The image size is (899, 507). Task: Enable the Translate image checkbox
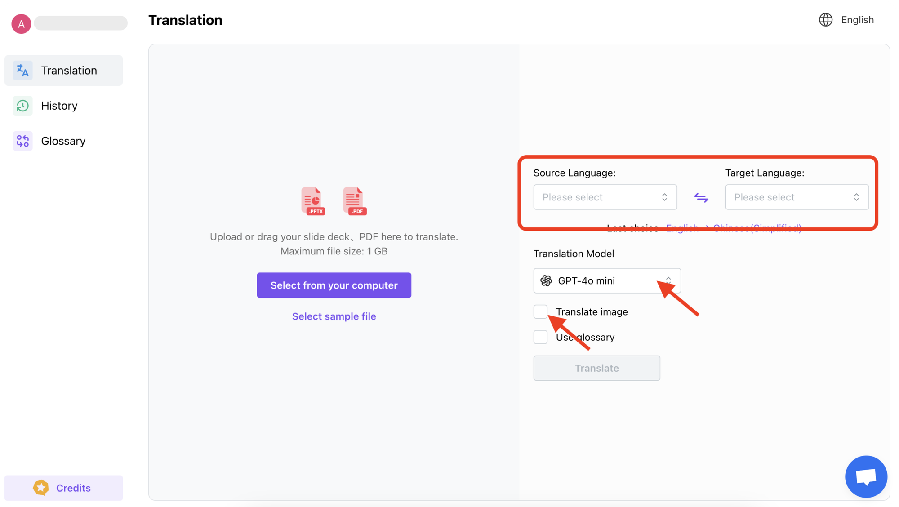tap(540, 311)
